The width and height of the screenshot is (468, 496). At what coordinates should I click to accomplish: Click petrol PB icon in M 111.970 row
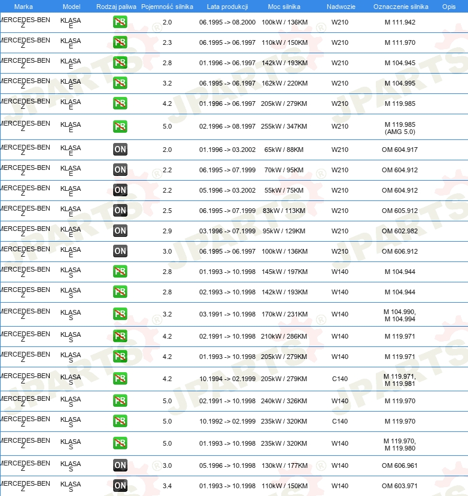[120, 42]
